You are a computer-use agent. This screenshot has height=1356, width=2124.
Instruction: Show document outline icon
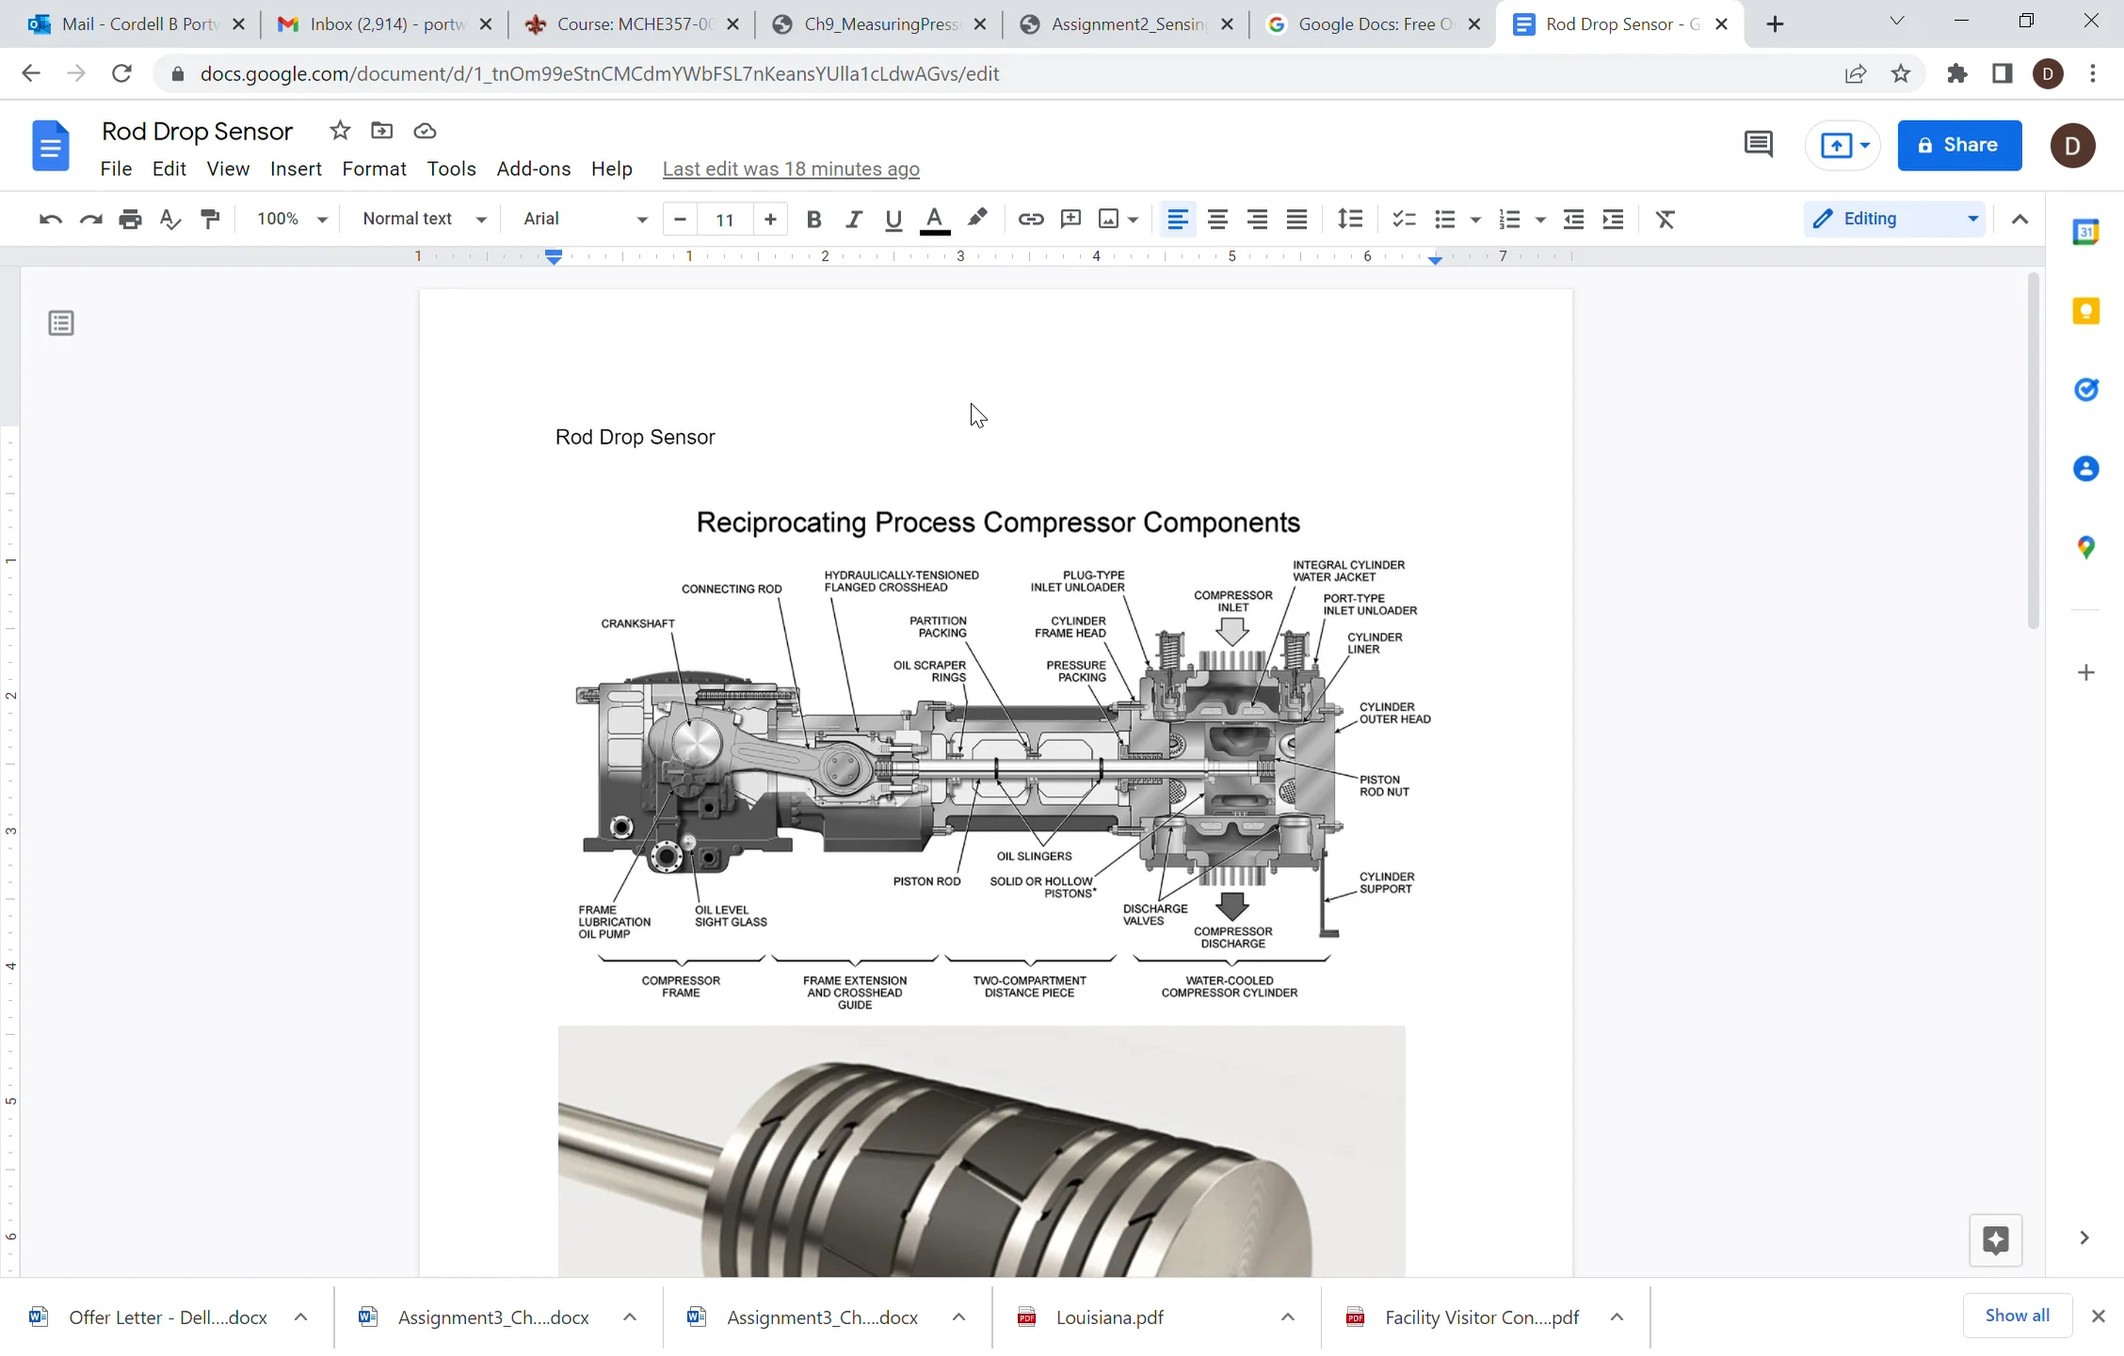tap(61, 324)
